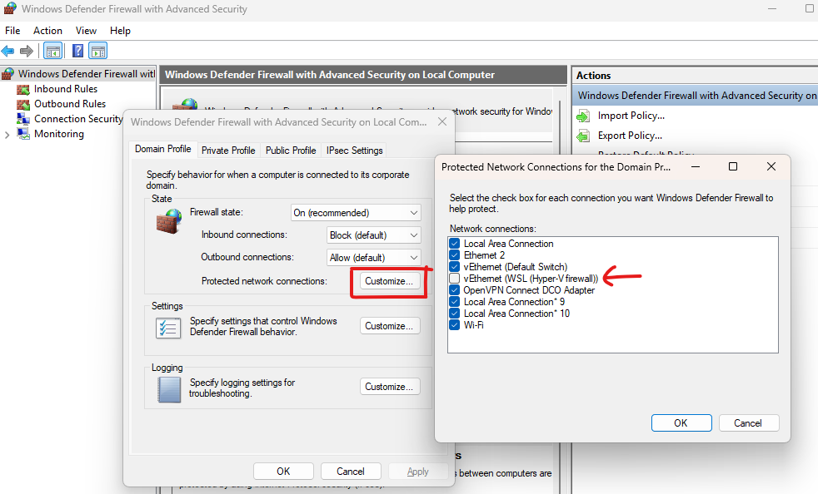The height and width of the screenshot is (494, 818).
Task: Minimize the Protected Network Connections dialog
Action: click(x=696, y=167)
